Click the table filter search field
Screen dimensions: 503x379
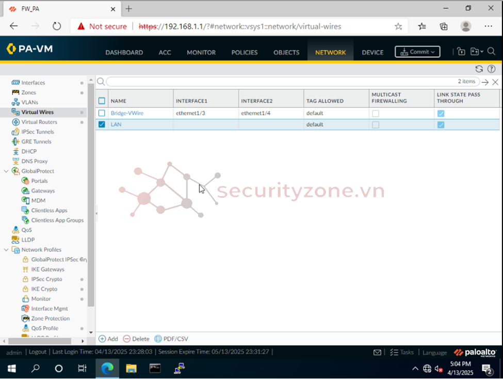pos(292,82)
